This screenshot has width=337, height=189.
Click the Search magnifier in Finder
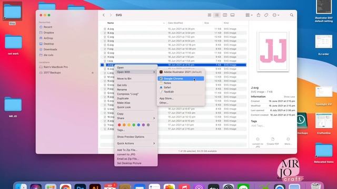[x=292, y=15]
